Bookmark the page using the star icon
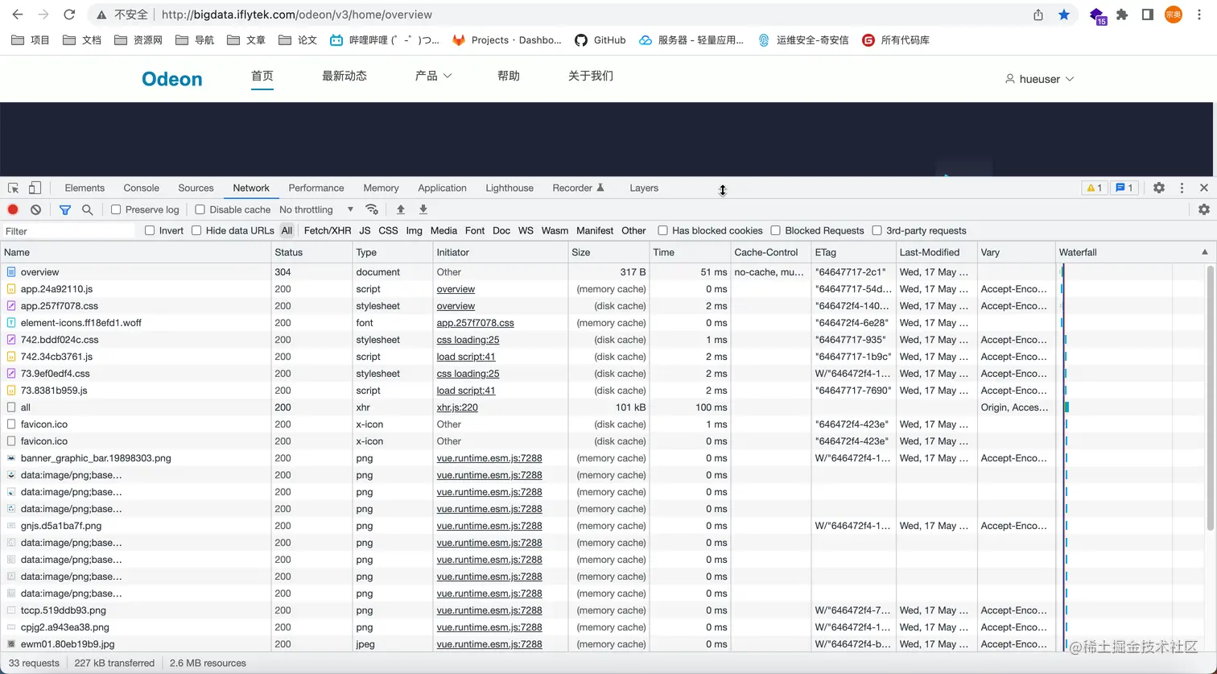The height and width of the screenshot is (674, 1217). [1064, 14]
